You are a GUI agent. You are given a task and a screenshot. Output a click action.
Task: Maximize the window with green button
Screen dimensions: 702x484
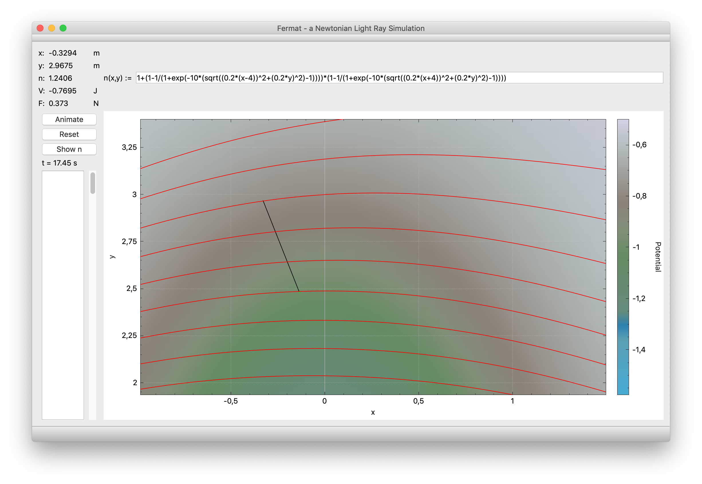[63, 28]
